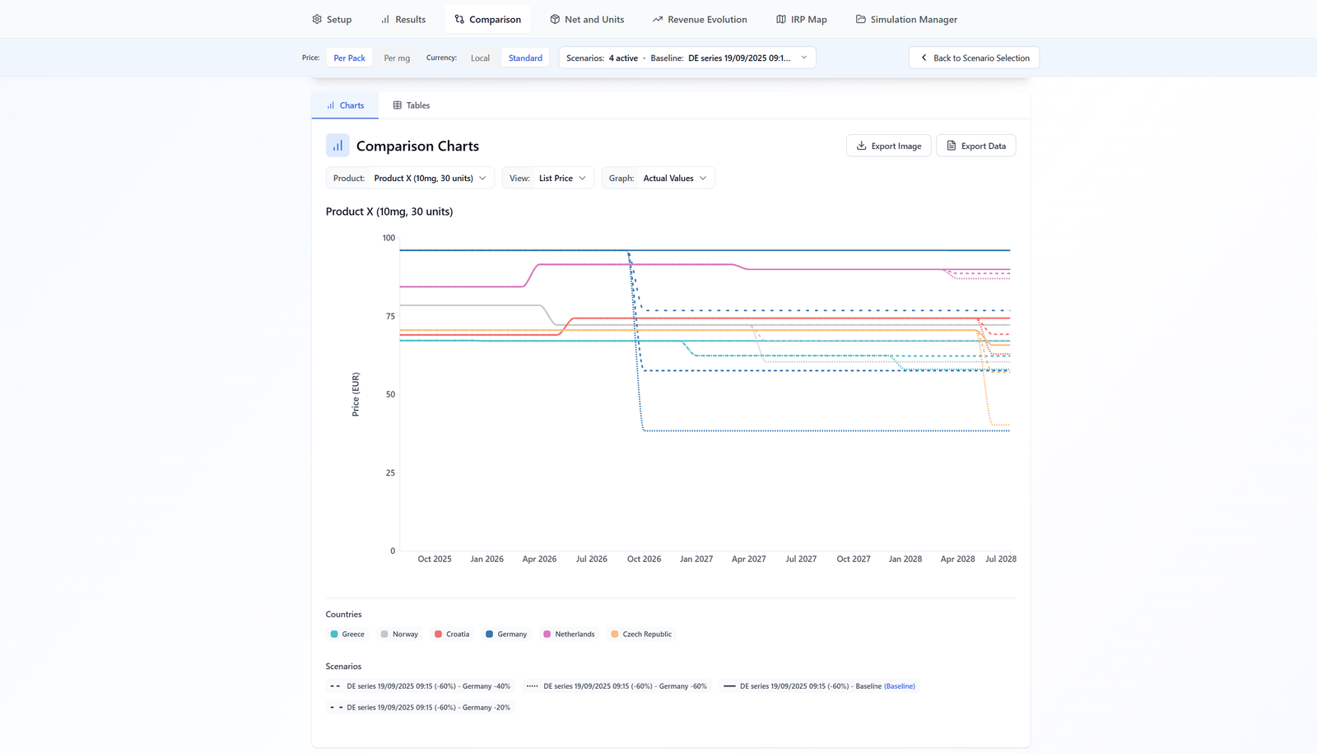Toggle currency to Local
Screen dimensions: 1317x753
[x=480, y=58]
